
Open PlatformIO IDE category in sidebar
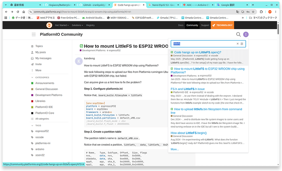point(44,107)
